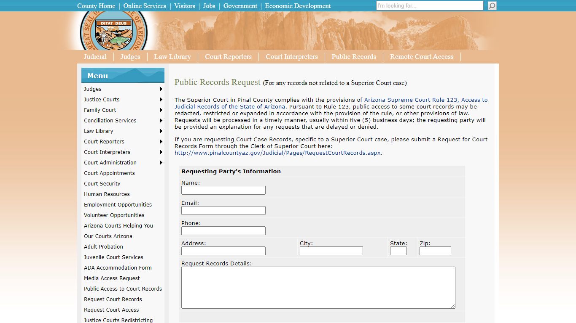Screen dimensions: 576x323
Task: Open Jobs in top bar
Action: (209, 6)
